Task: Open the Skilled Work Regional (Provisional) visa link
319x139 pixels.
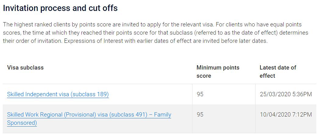Action: [x=89, y=119]
